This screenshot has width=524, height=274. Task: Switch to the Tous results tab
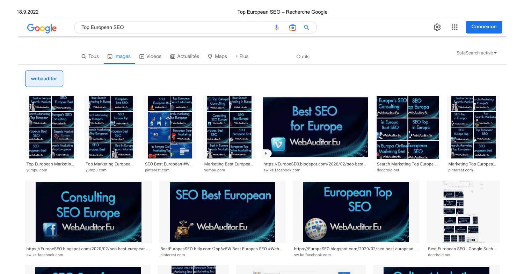click(x=90, y=56)
